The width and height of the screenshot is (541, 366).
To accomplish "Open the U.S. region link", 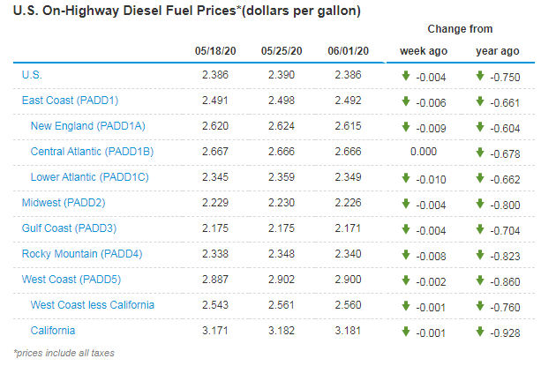I will point(31,76).
